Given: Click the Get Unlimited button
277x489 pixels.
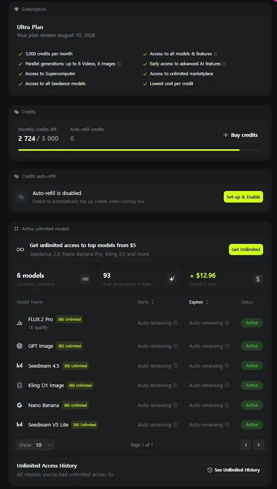Looking at the screenshot, I should coord(246,249).
